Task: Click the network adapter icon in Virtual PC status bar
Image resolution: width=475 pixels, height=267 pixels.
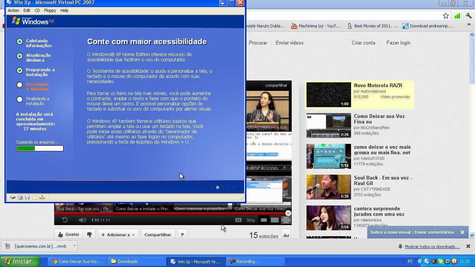Action: pos(42,198)
